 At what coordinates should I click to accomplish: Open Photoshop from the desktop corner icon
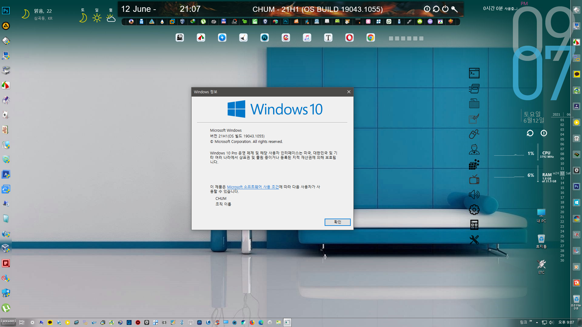pyautogui.click(x=6, y=11)
